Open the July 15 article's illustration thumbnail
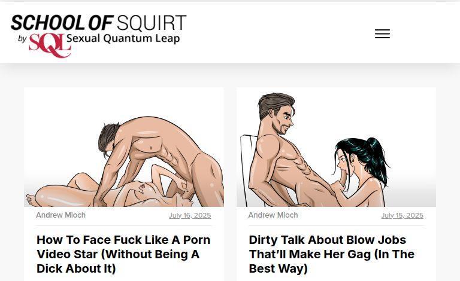460x281 pixels. 336,147
